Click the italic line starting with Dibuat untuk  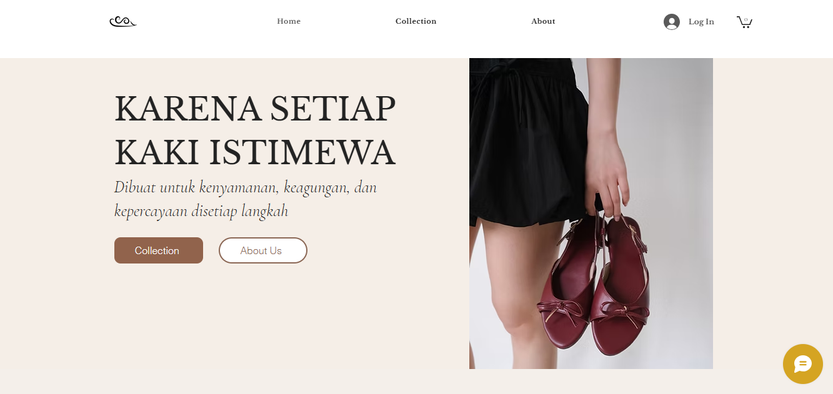coord(246,187)
